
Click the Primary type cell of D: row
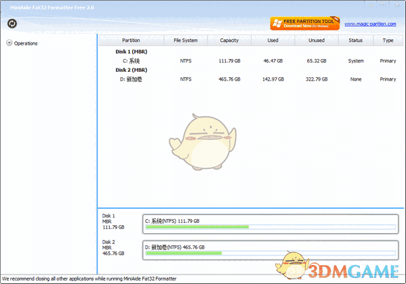388,79
